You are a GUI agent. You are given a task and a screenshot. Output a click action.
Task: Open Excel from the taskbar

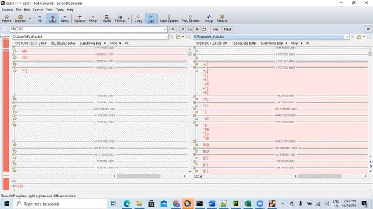pyautogui.click(x=248, y=204)
